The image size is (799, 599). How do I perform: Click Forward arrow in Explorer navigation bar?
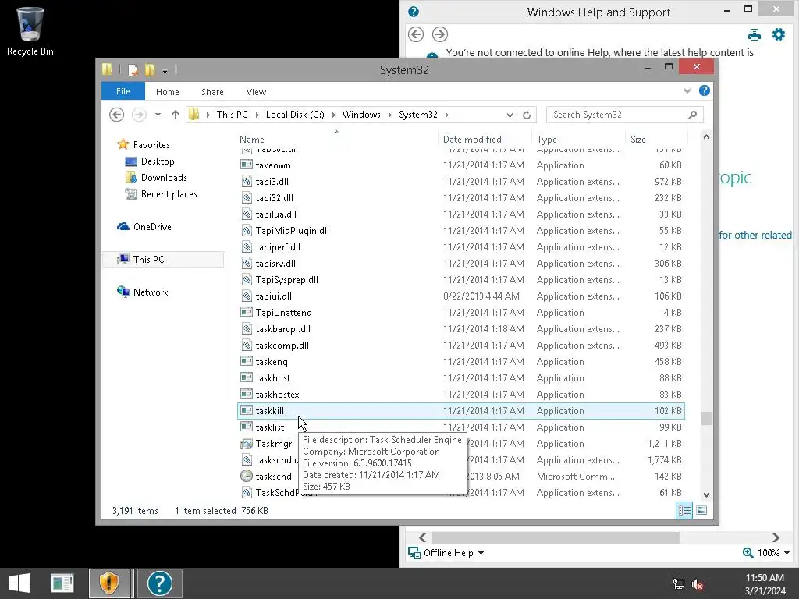139,115
